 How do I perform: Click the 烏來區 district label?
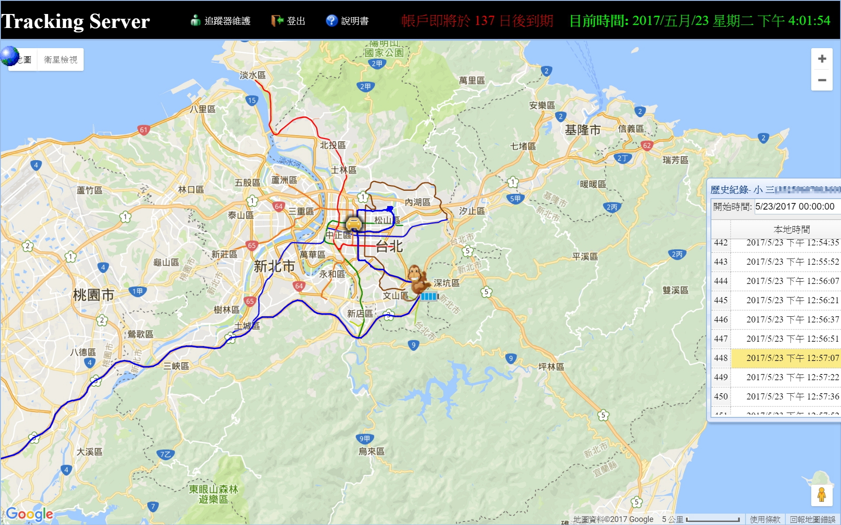point(371,451)
